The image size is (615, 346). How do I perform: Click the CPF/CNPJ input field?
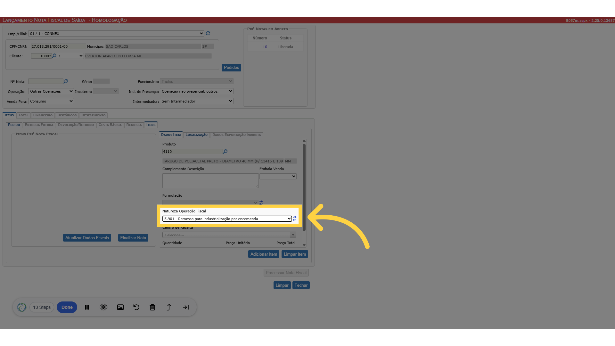pos(58,46)
